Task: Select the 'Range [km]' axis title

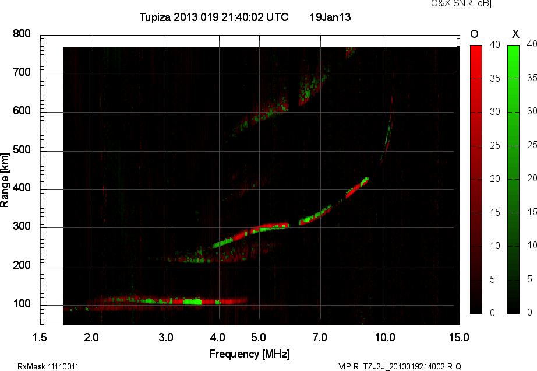Action: 5,180
